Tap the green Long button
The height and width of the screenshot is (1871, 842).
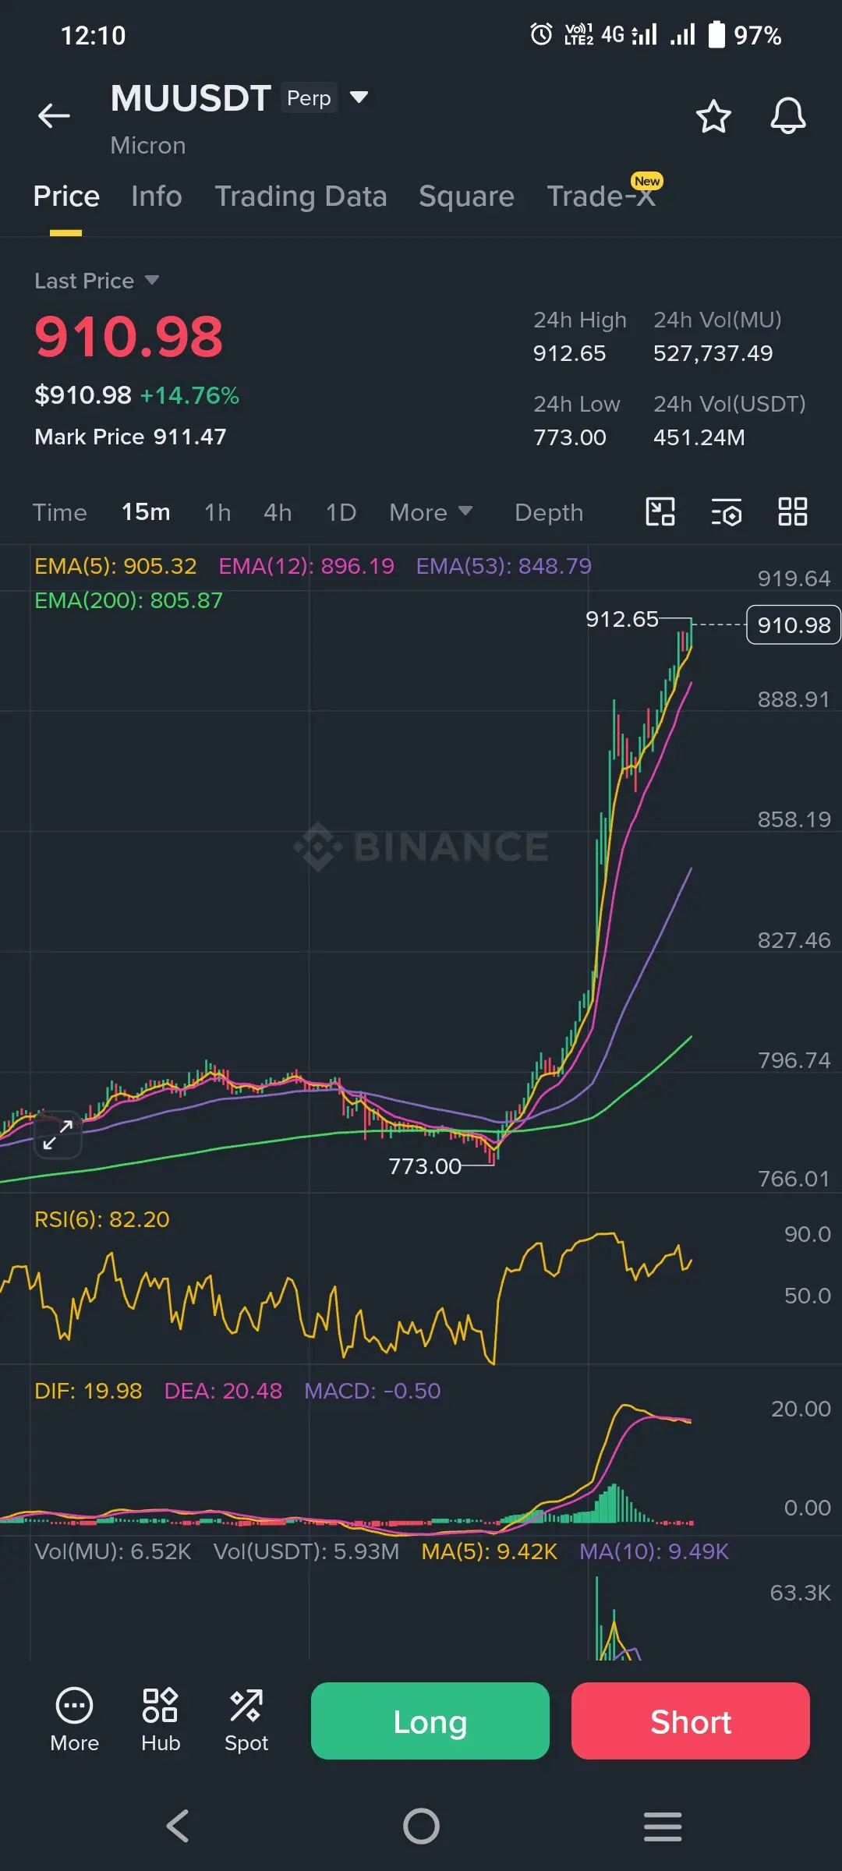coord(430,1721)
